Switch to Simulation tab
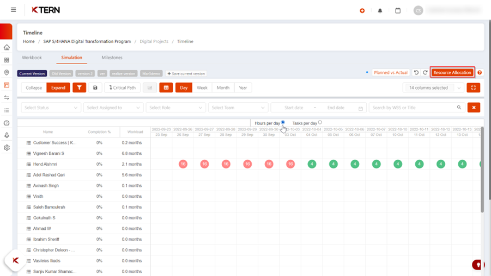The width and height of the screenshot is (491, 276). point(71,58)
